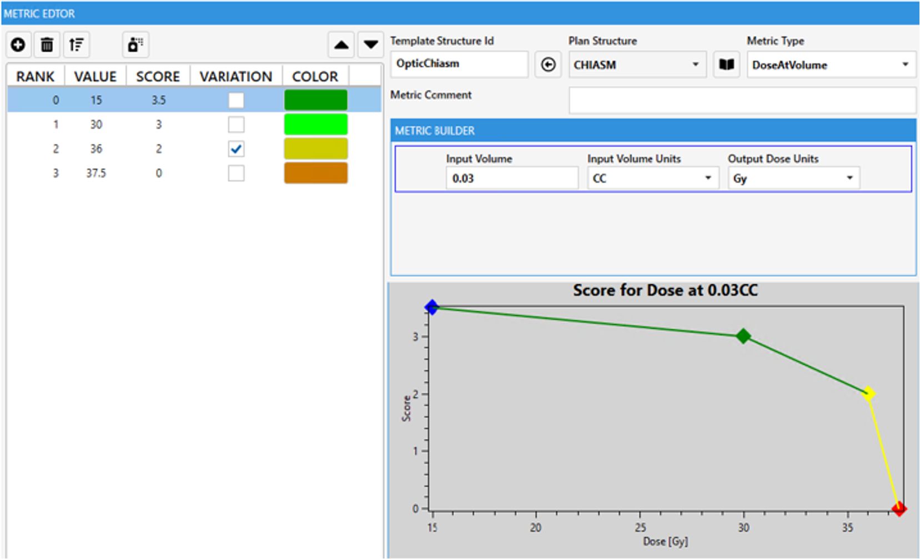The width and height of the screenshot is (920, 559).
Task: Click the SCORE column header
Action: coord(158,77)
